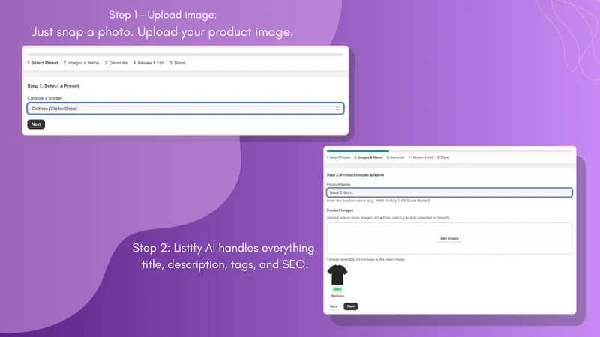Click the product name hint text
Image resolution: width=600 pixels, height=337 pixels.
tap(378, 201)
